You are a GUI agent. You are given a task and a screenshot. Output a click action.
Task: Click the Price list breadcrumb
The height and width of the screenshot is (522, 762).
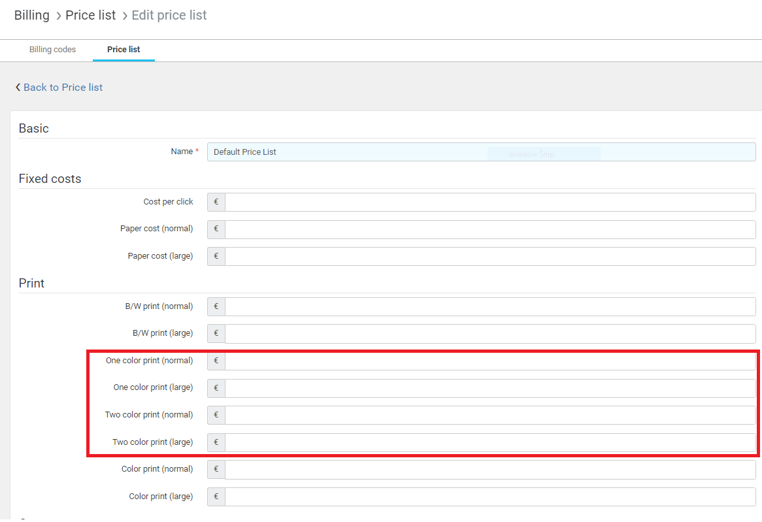(x=90, y=15)
